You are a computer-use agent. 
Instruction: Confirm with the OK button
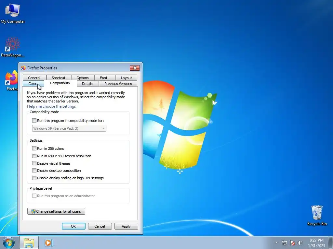[73, 226]
